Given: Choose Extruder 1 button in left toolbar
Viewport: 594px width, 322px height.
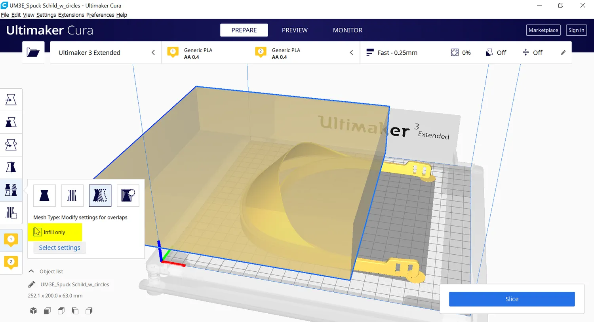Looking at the screenshot, I should coord(11,240).
